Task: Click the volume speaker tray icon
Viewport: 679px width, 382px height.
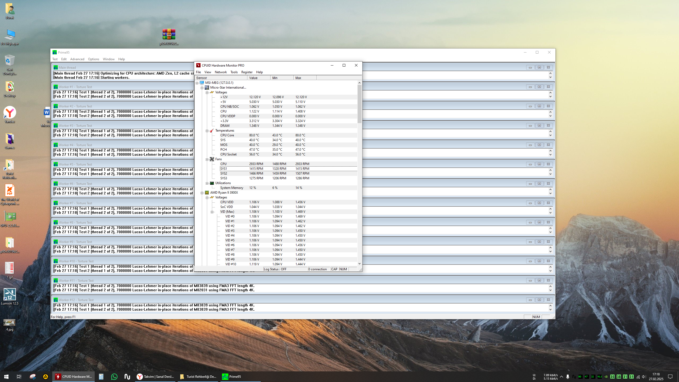Action: pos(644,377)
